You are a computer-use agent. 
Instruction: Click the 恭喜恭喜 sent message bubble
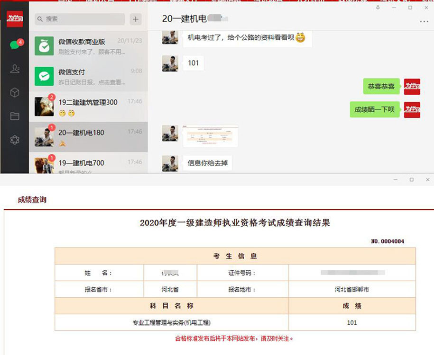[x=381, y=86]
